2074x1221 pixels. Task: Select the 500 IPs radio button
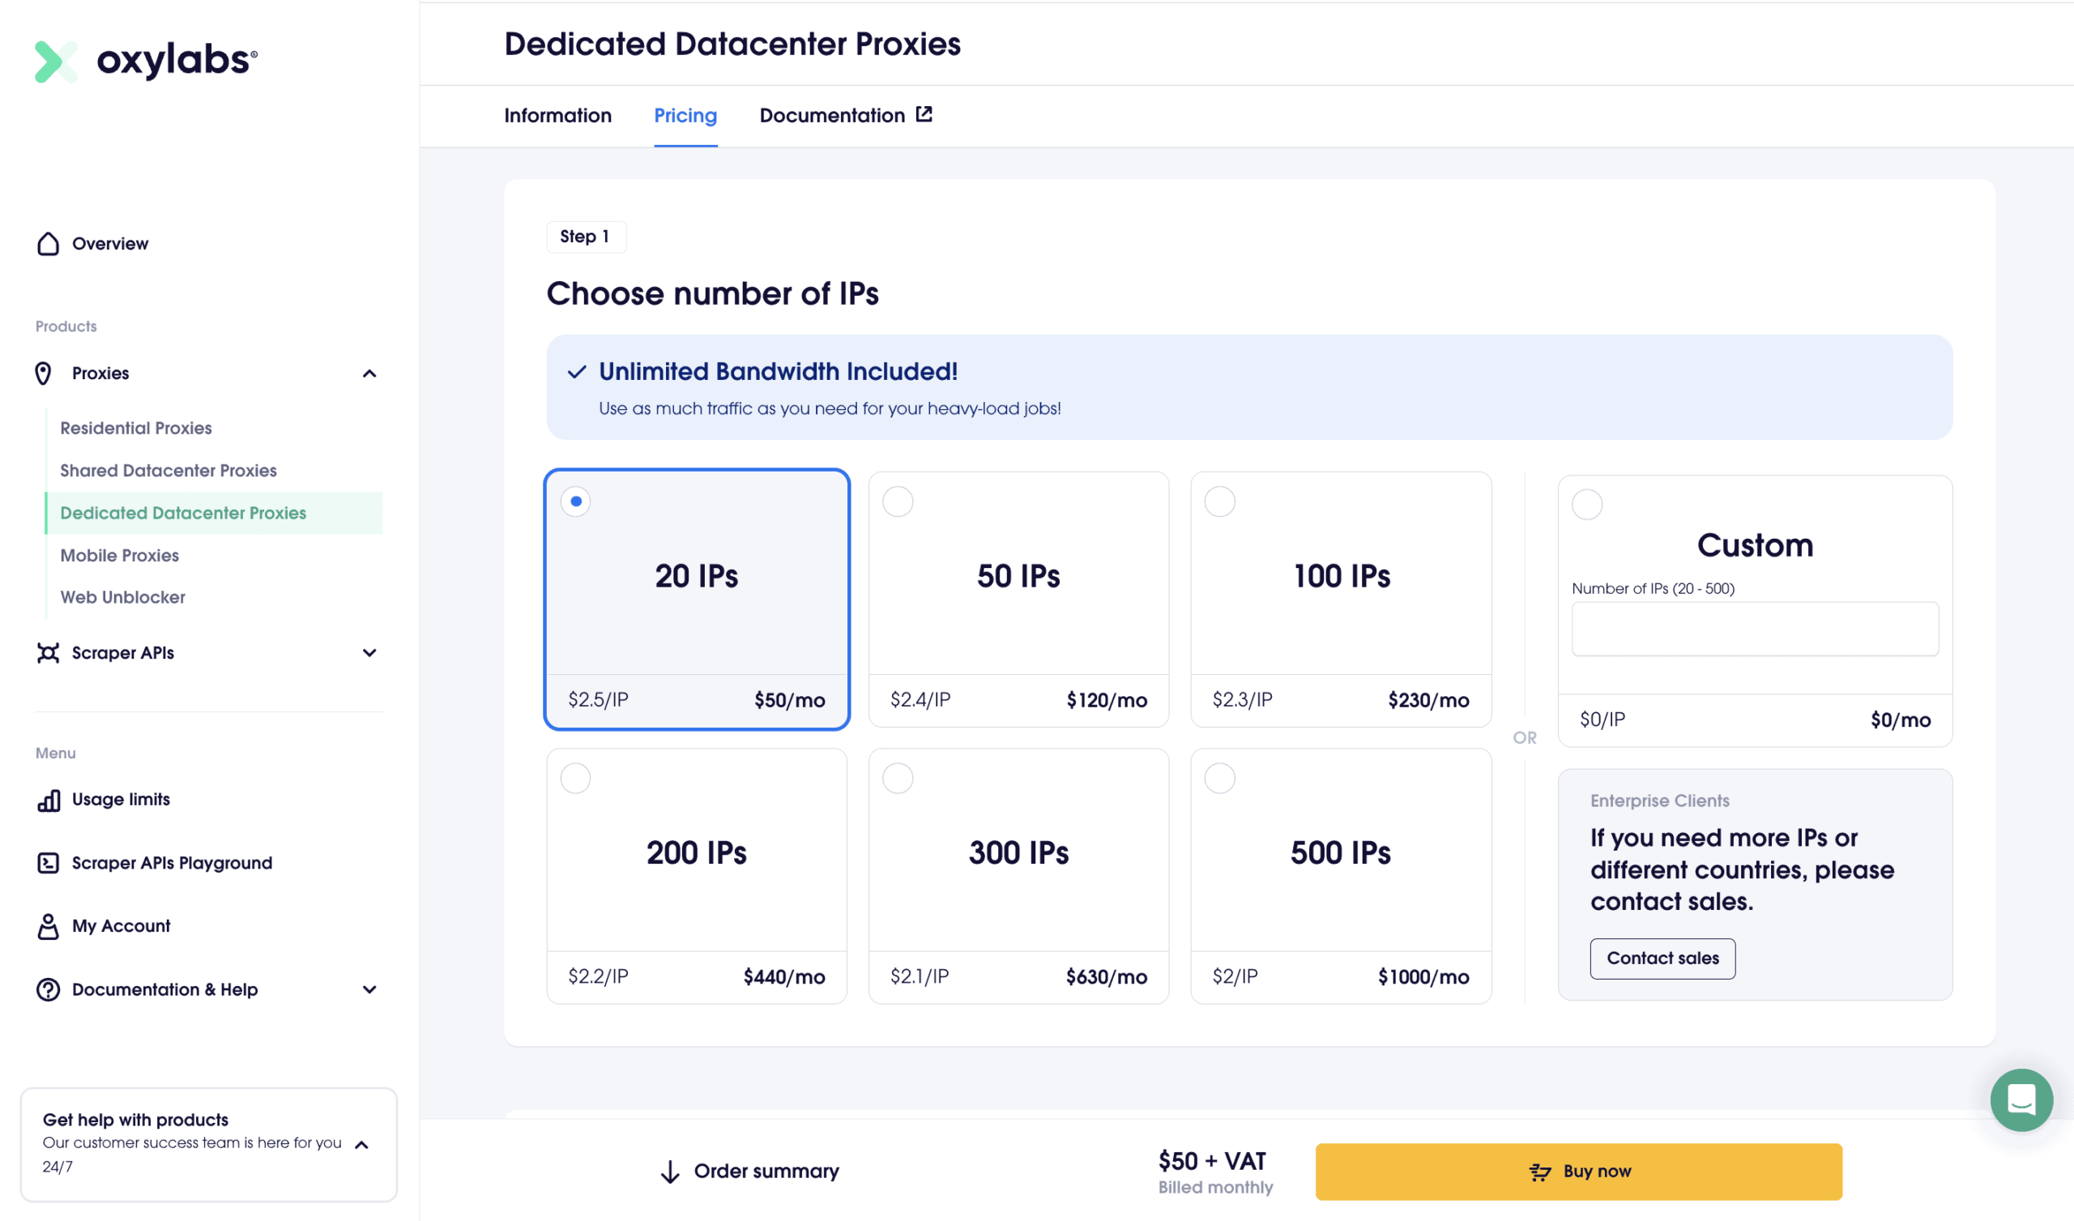coord(1219,778)
